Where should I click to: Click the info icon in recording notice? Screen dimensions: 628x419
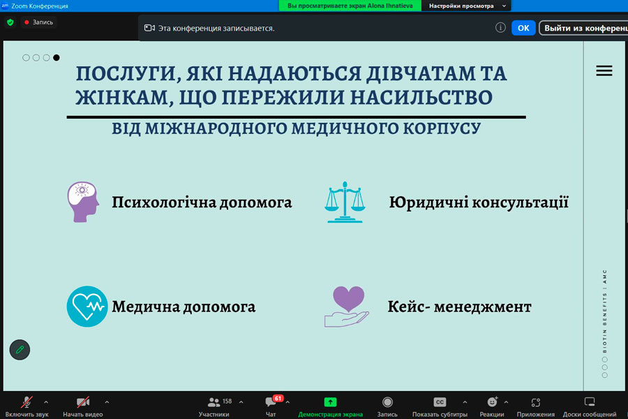tap(500, 28)
